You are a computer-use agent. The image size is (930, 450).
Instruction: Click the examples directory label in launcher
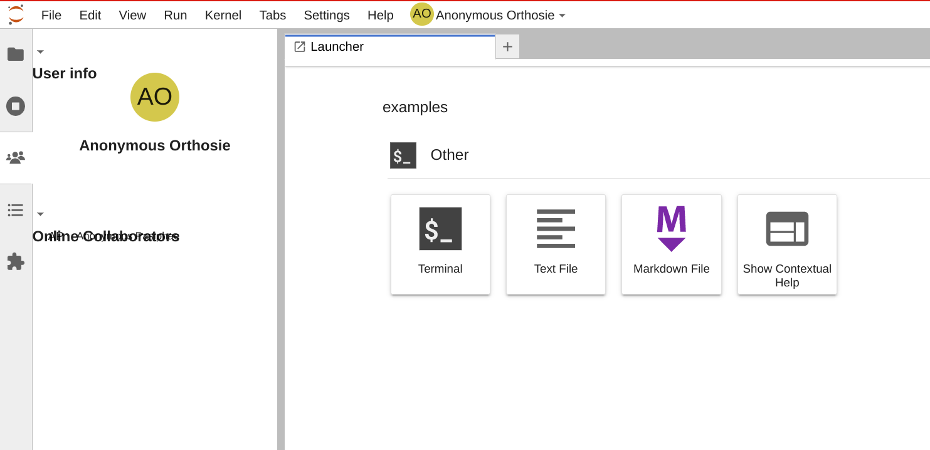coord(415,107)
